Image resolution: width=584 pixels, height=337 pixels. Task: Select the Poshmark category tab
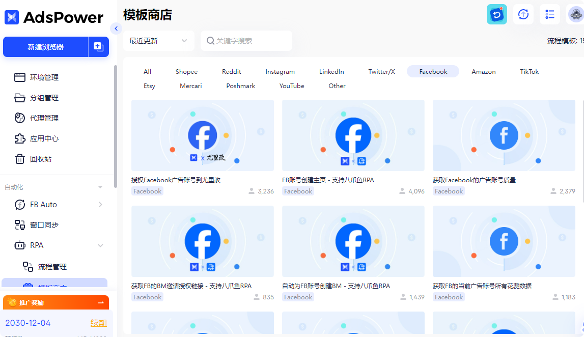tap(241, 86)
